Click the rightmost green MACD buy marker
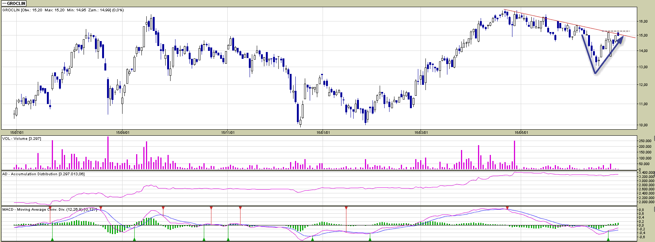 click(608, 239)
